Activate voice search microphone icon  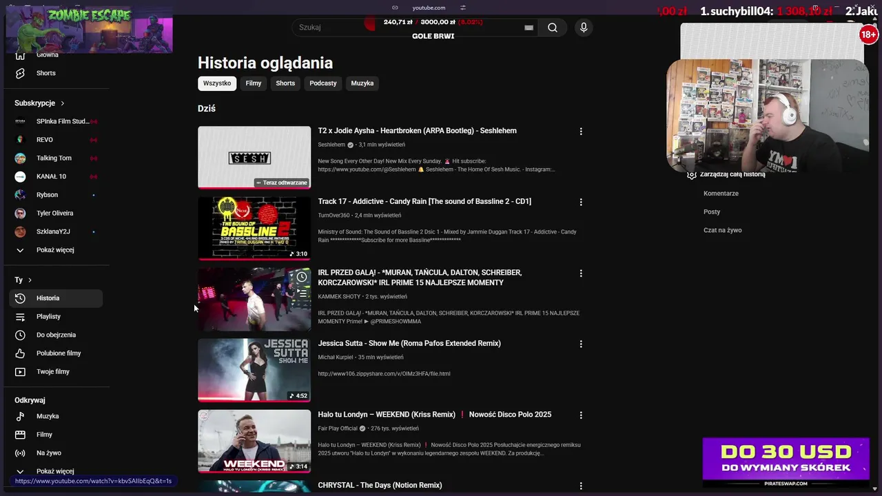click(584, 28)
